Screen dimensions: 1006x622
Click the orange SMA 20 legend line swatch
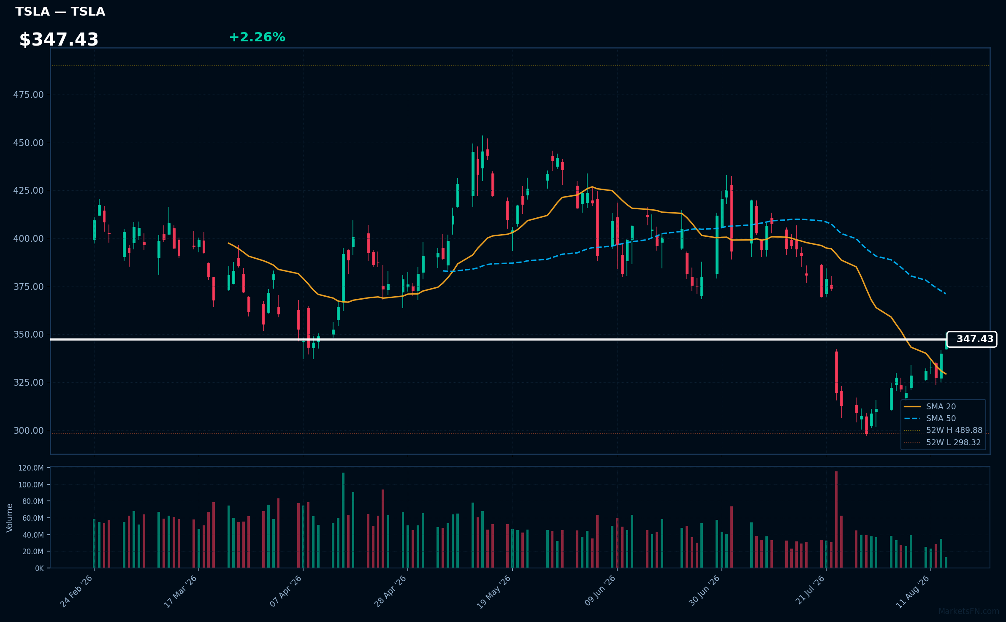(912, 406)
